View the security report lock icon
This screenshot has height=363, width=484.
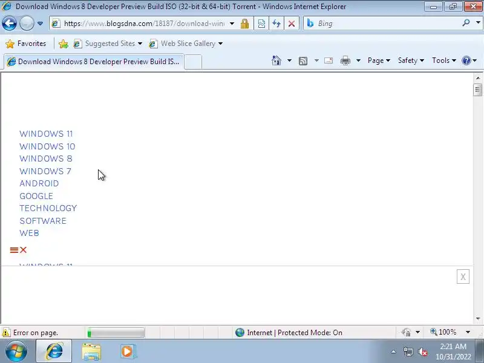(245, 24)
